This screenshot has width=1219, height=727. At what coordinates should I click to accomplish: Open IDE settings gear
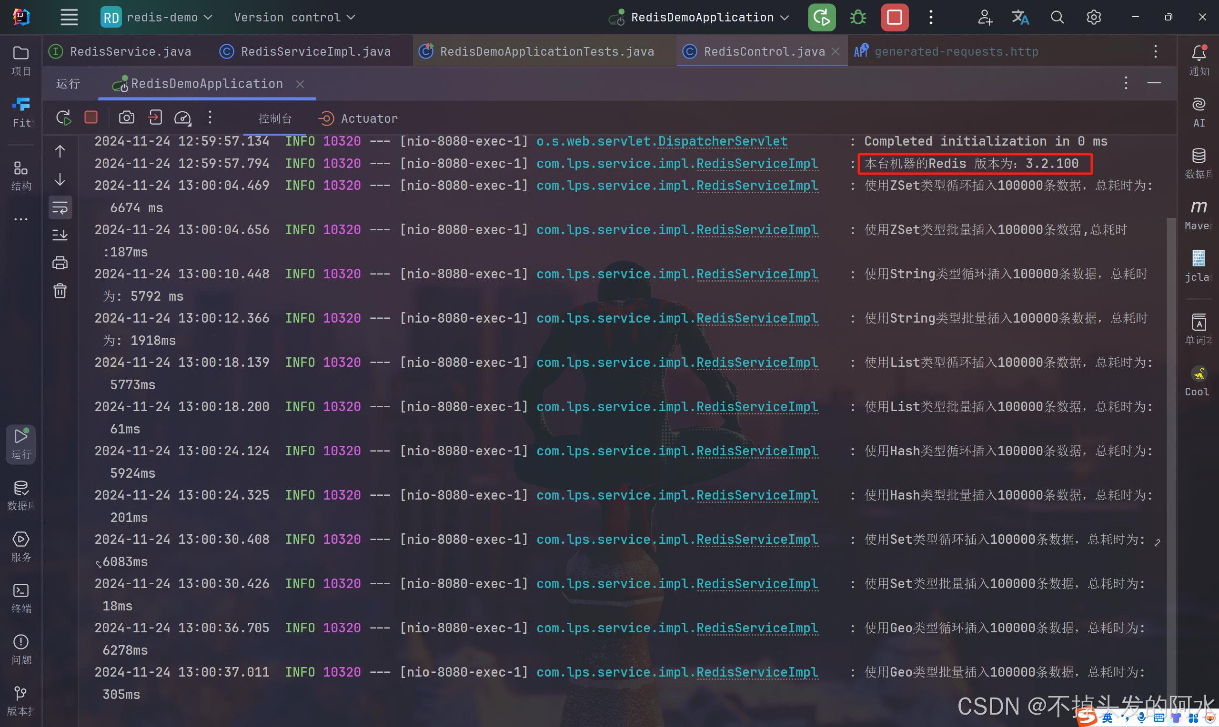[1093, 18]
